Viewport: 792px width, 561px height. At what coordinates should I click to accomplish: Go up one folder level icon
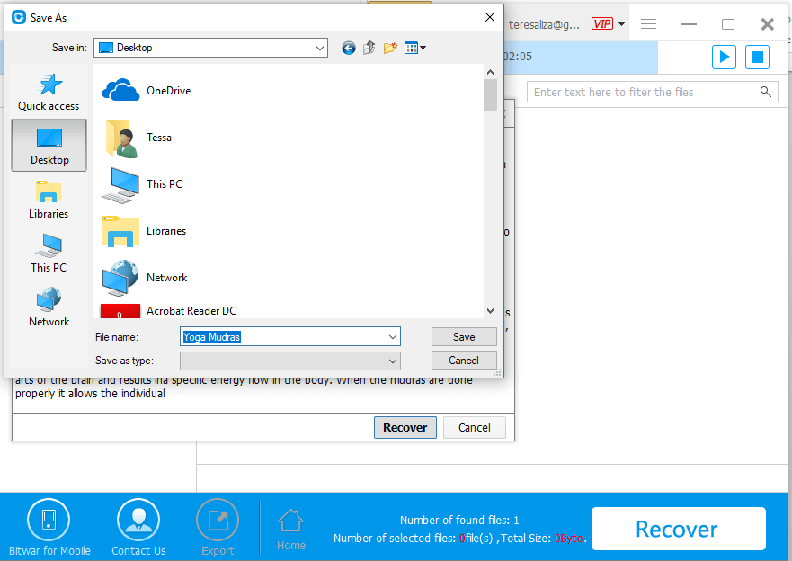click(x=369, y=48)
